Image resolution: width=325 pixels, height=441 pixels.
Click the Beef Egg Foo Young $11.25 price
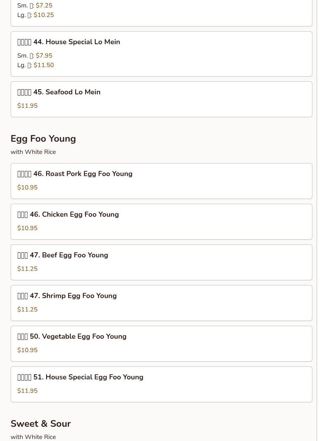28,269
